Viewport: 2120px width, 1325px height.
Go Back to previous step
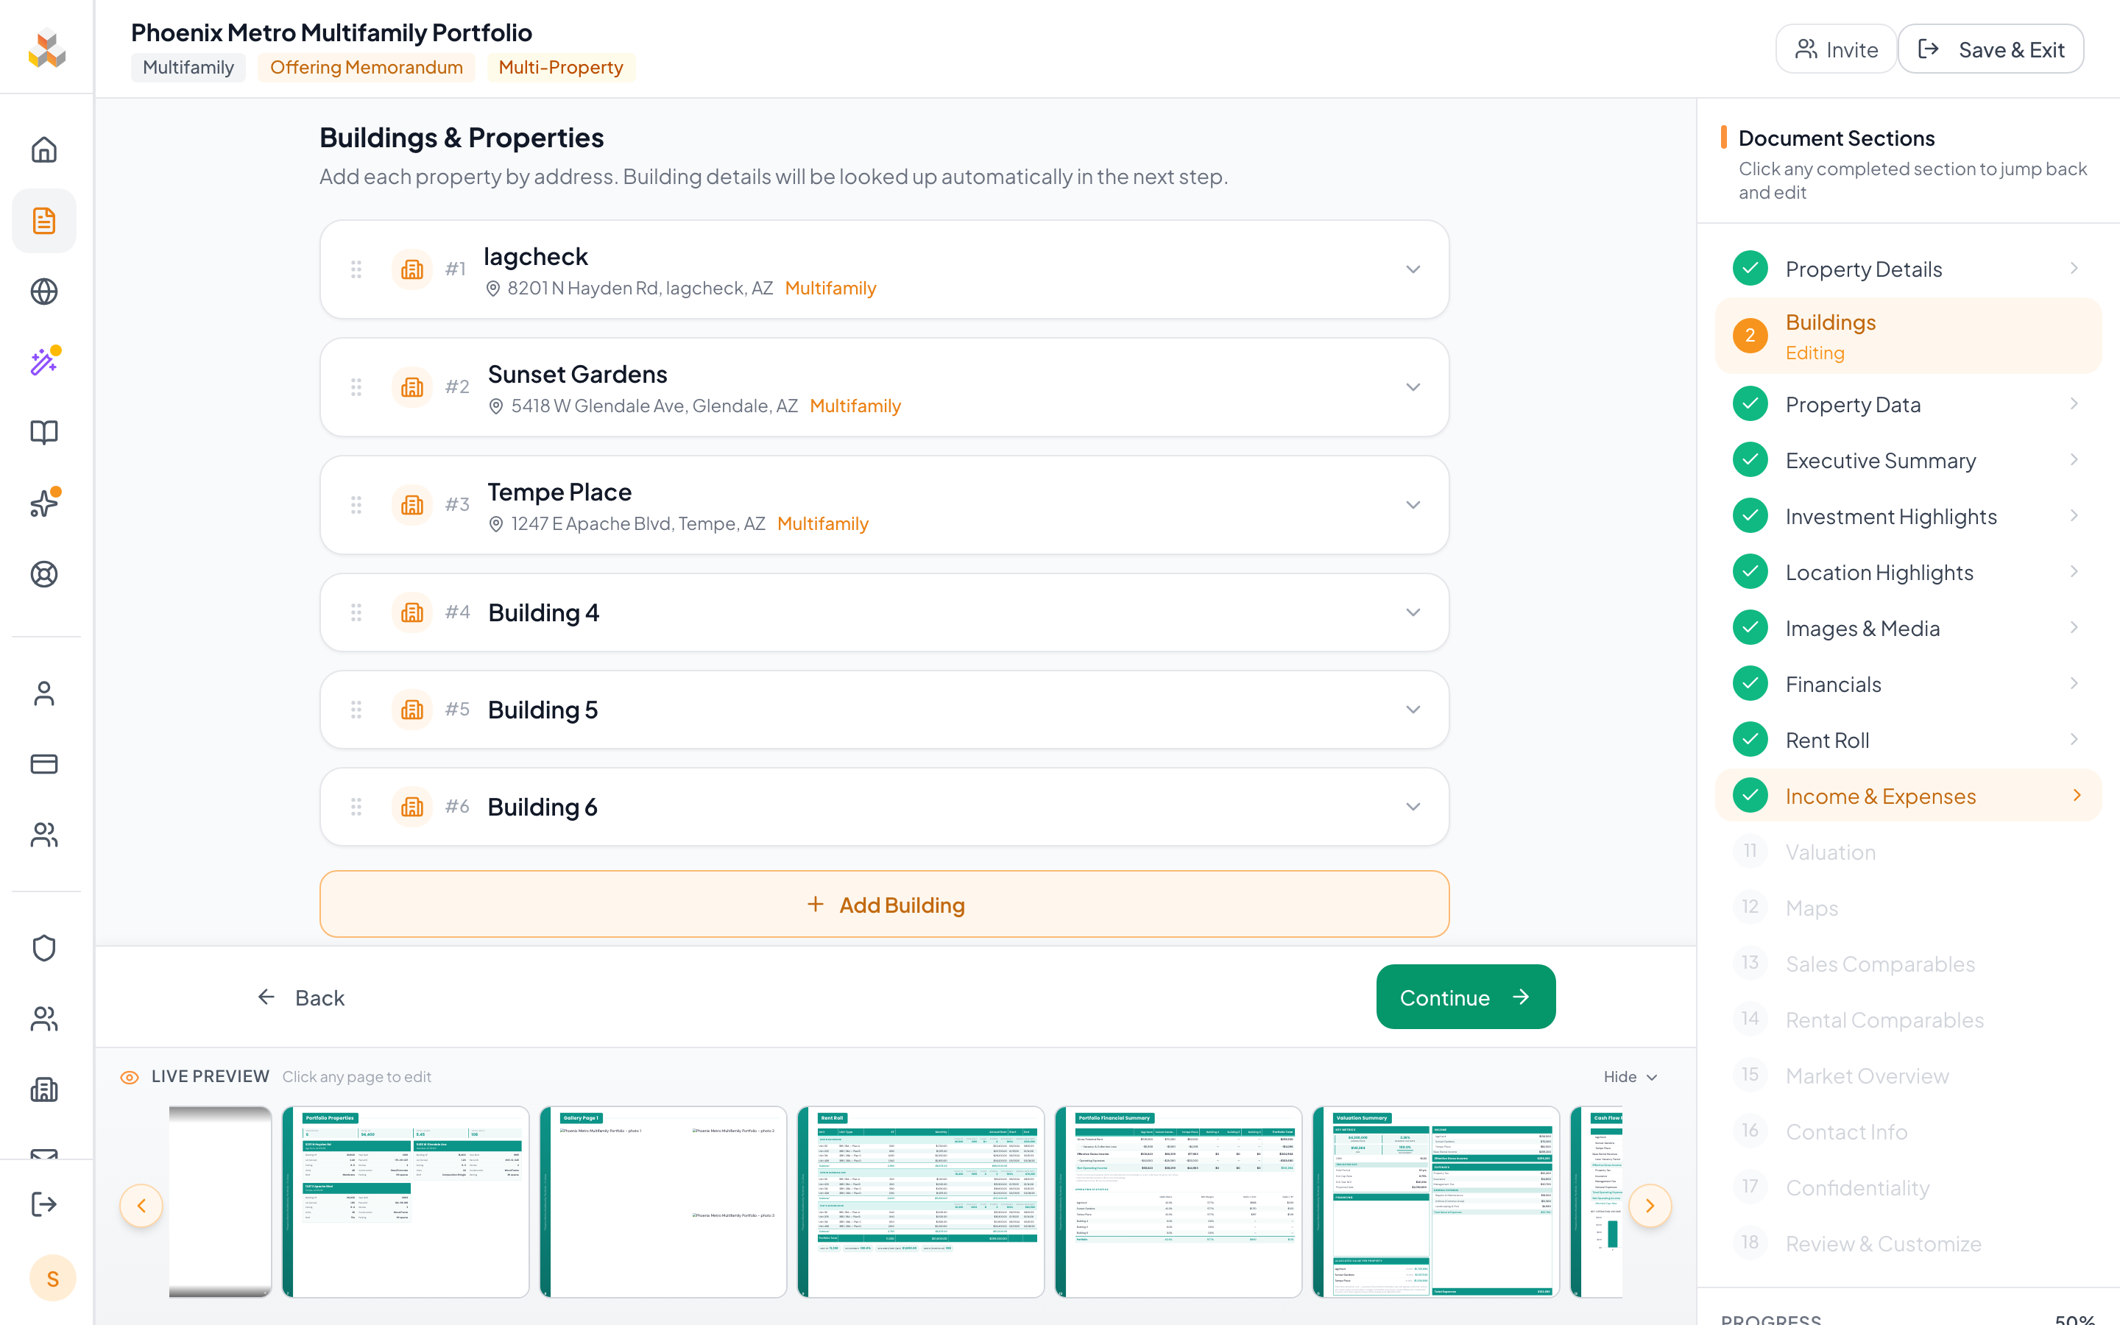point(301,997)
